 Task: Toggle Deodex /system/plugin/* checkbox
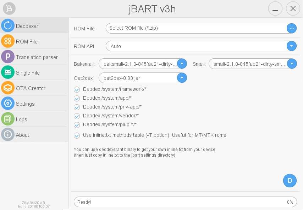point(77,125)
